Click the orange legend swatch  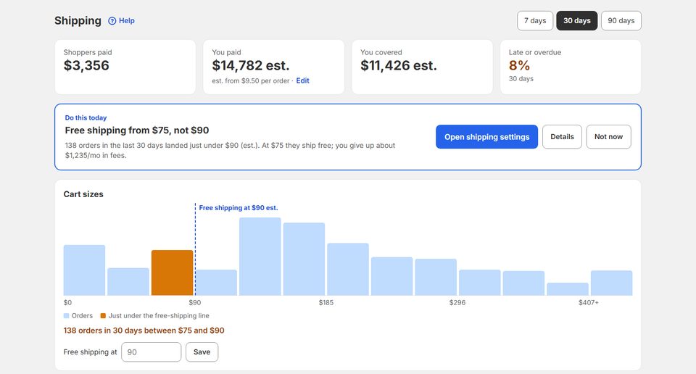(103, 316)
